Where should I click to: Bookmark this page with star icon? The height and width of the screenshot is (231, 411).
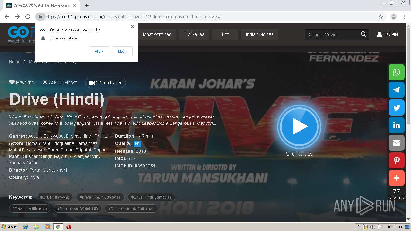point(381,17)
